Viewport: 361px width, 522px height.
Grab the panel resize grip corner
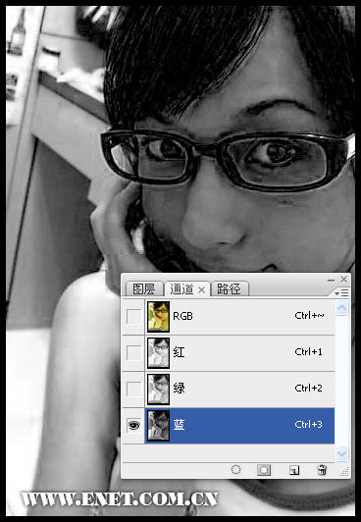[x=344, y=472]
